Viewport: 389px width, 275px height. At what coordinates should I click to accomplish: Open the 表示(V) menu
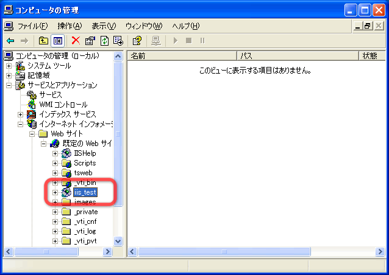pos(104,26)
